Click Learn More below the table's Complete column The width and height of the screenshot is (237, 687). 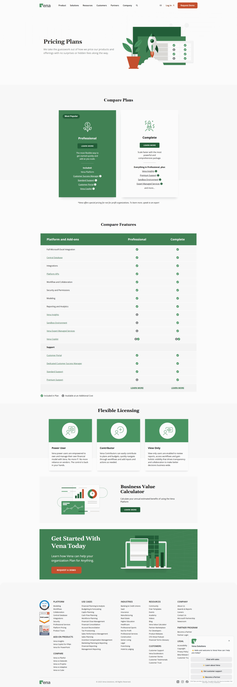point(178,388)
